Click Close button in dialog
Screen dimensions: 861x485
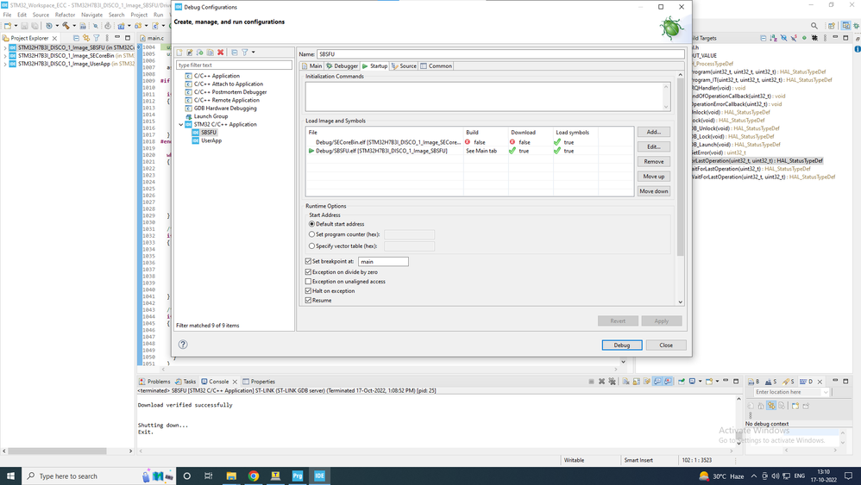click(x=666, y=345)
